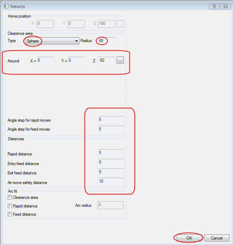Click the Retracts window icon in title bar
The height and width of the screenshot is (245, 233).
click(6, 7)
